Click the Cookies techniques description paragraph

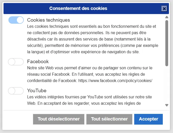92,39
